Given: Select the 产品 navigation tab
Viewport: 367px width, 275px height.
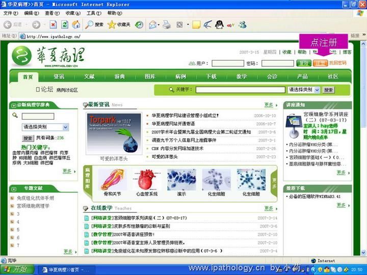Looking at the screenshot, I should (302, 76).
